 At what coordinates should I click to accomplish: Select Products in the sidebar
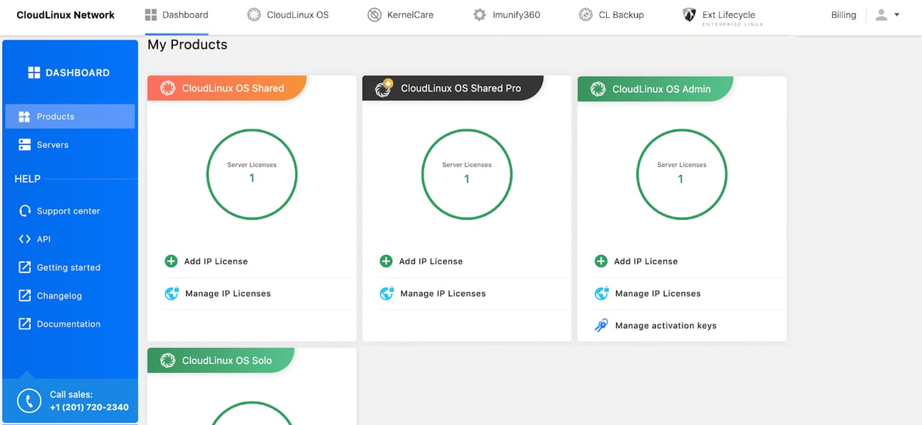(x=56, y=116)
